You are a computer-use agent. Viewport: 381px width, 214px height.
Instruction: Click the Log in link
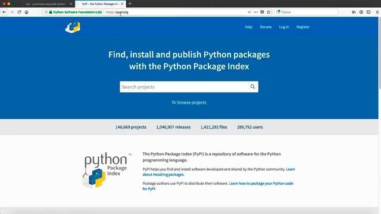(x=284, y=27)
